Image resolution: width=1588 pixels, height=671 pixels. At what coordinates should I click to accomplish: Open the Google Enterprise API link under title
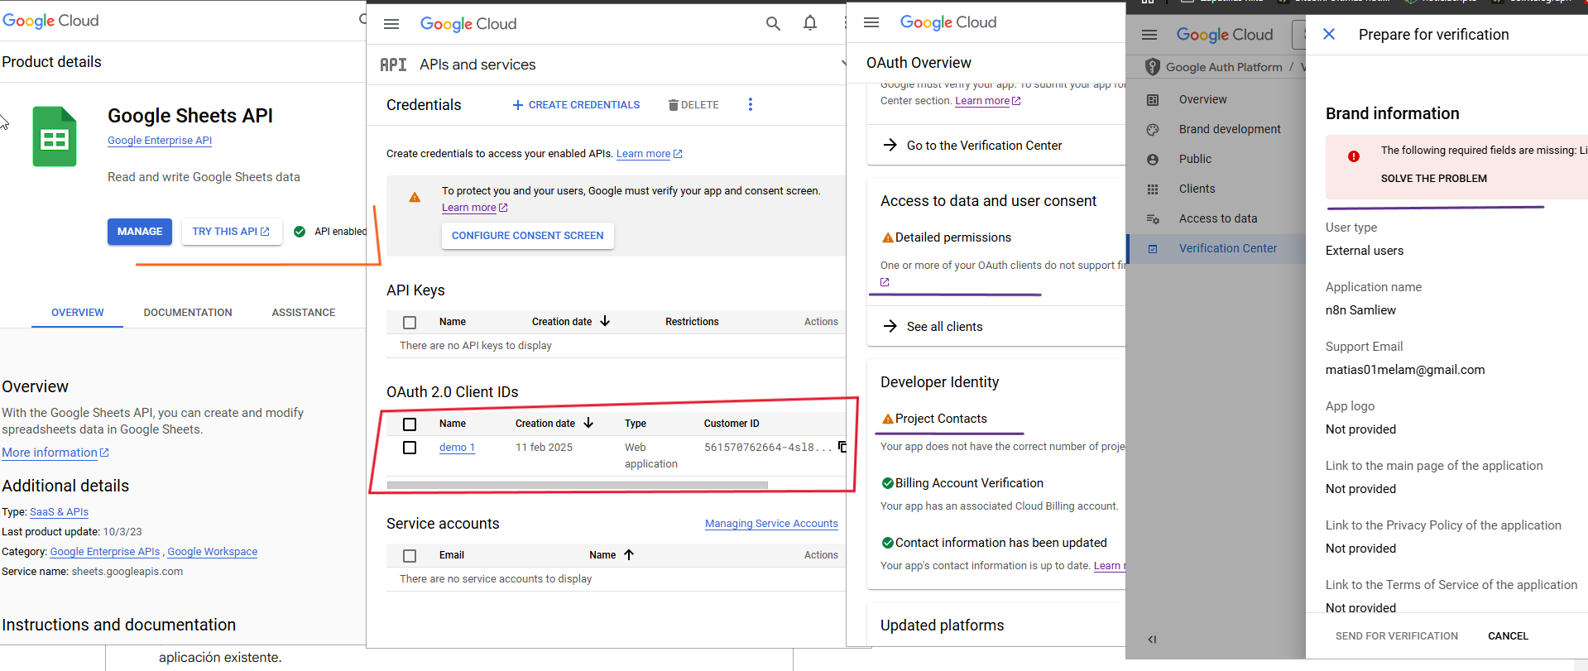coord(160,141)
